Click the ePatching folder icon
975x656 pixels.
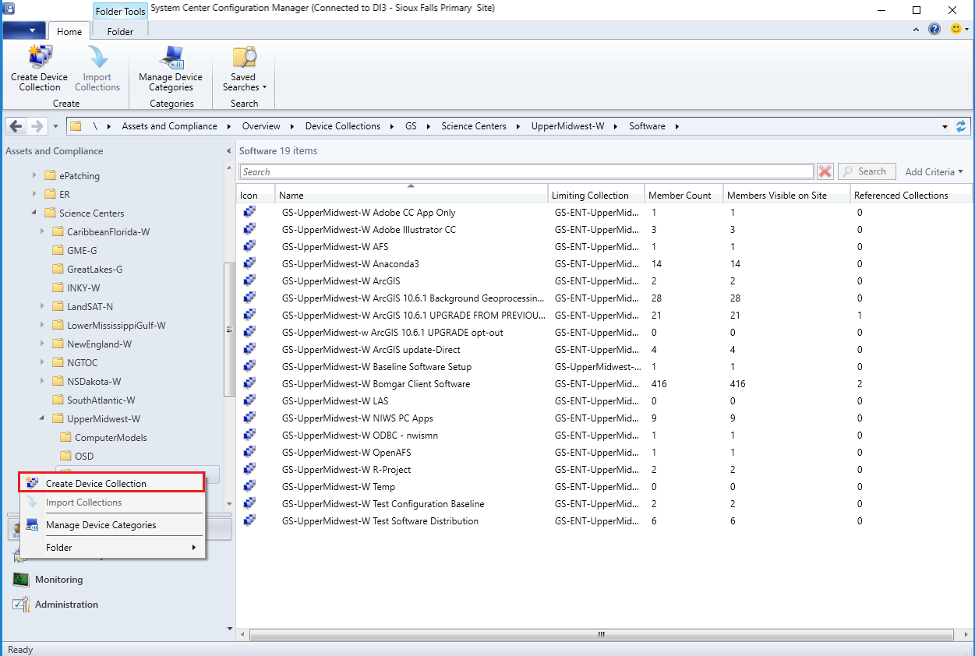pos(50,175)
